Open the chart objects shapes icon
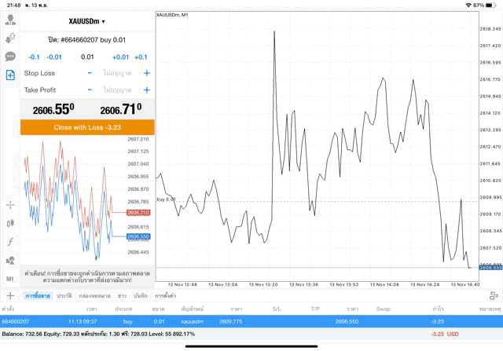 coord(10,260)
